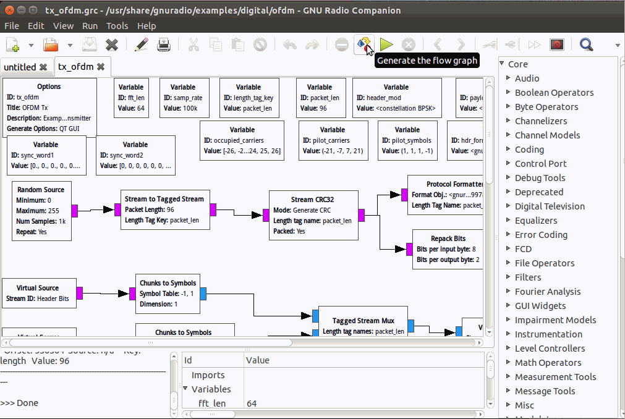625x419 pixels.
Task: Open the toolbar overflow arrow at far right
Action: 618,45
